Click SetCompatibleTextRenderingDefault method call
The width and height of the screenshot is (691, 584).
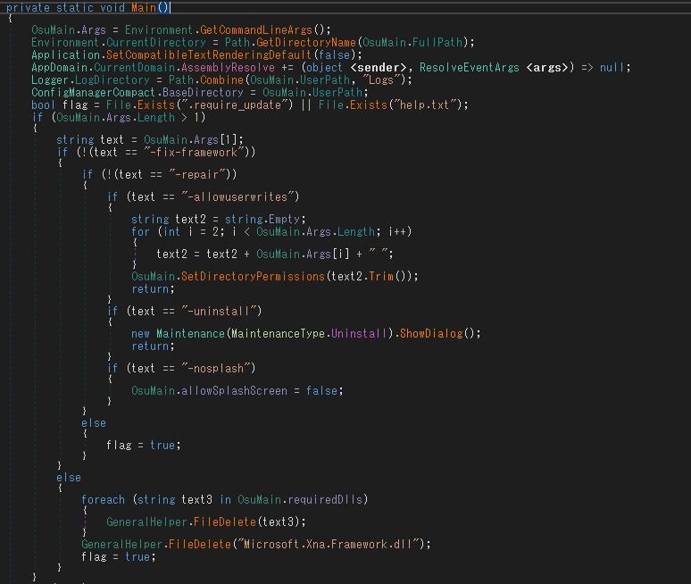click(x=209, y=55)
